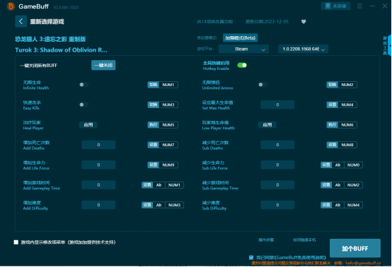Image resolution: width=392 pixels, height=267 pixels.
Task: Click the NUM1 hotkey for Infinite Health
Action: coord(168,85)
